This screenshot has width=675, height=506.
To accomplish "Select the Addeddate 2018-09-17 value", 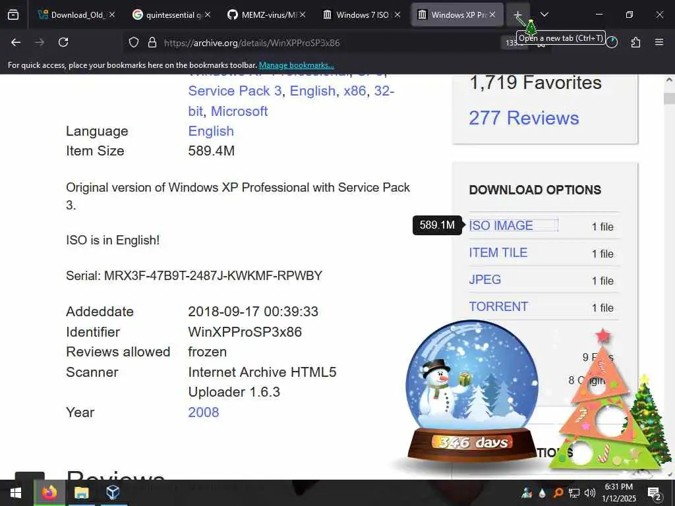I will point(253,312).
